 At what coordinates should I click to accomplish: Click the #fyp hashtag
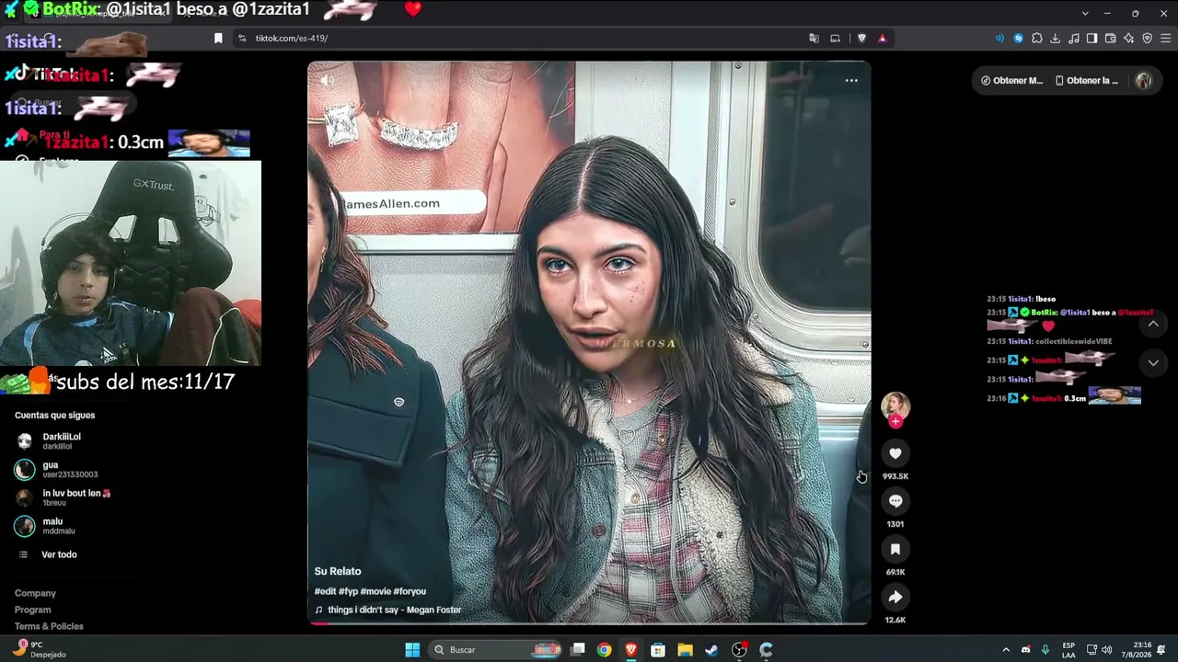pos(348,591)
